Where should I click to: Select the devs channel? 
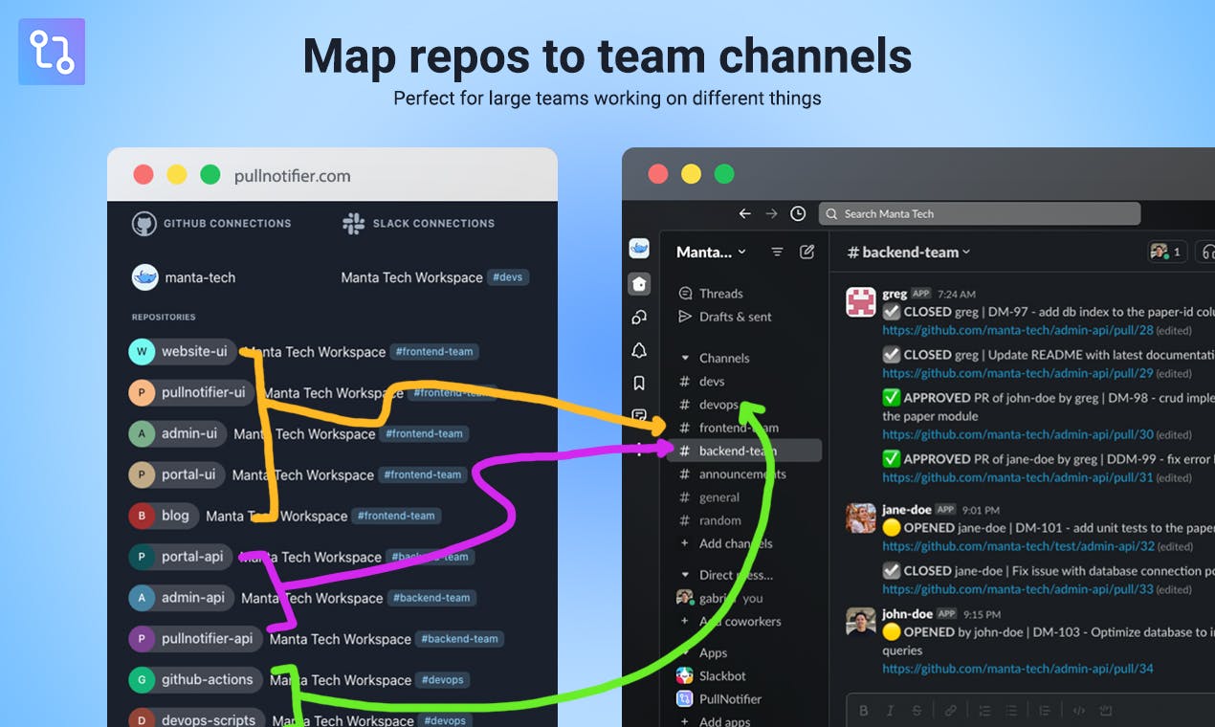point(712,381)
